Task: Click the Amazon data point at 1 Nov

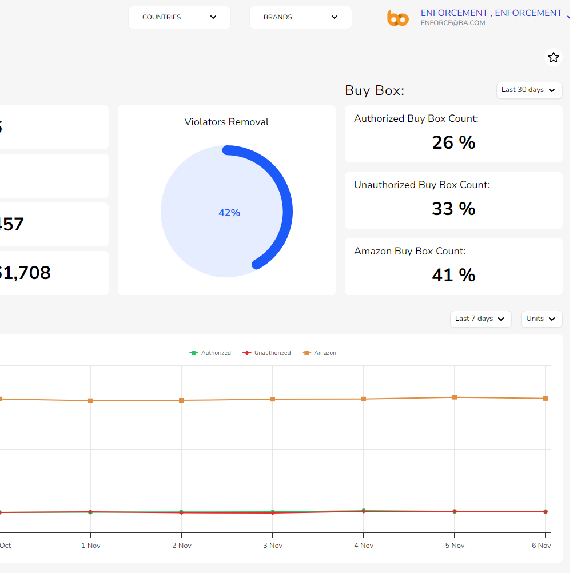Action: tap(90, 401)
